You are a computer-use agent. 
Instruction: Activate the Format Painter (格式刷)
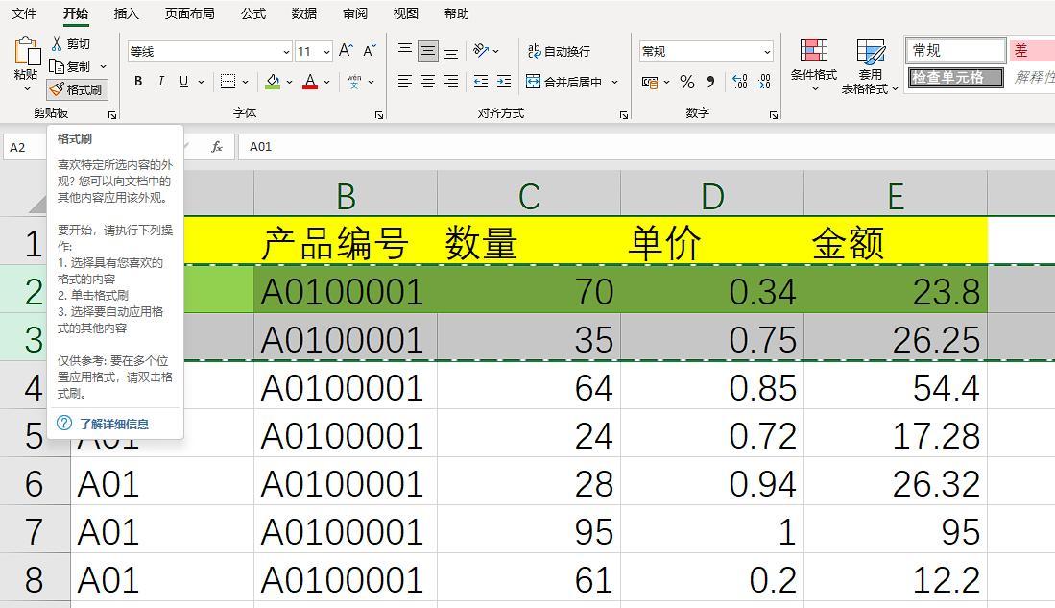point(78,89)
